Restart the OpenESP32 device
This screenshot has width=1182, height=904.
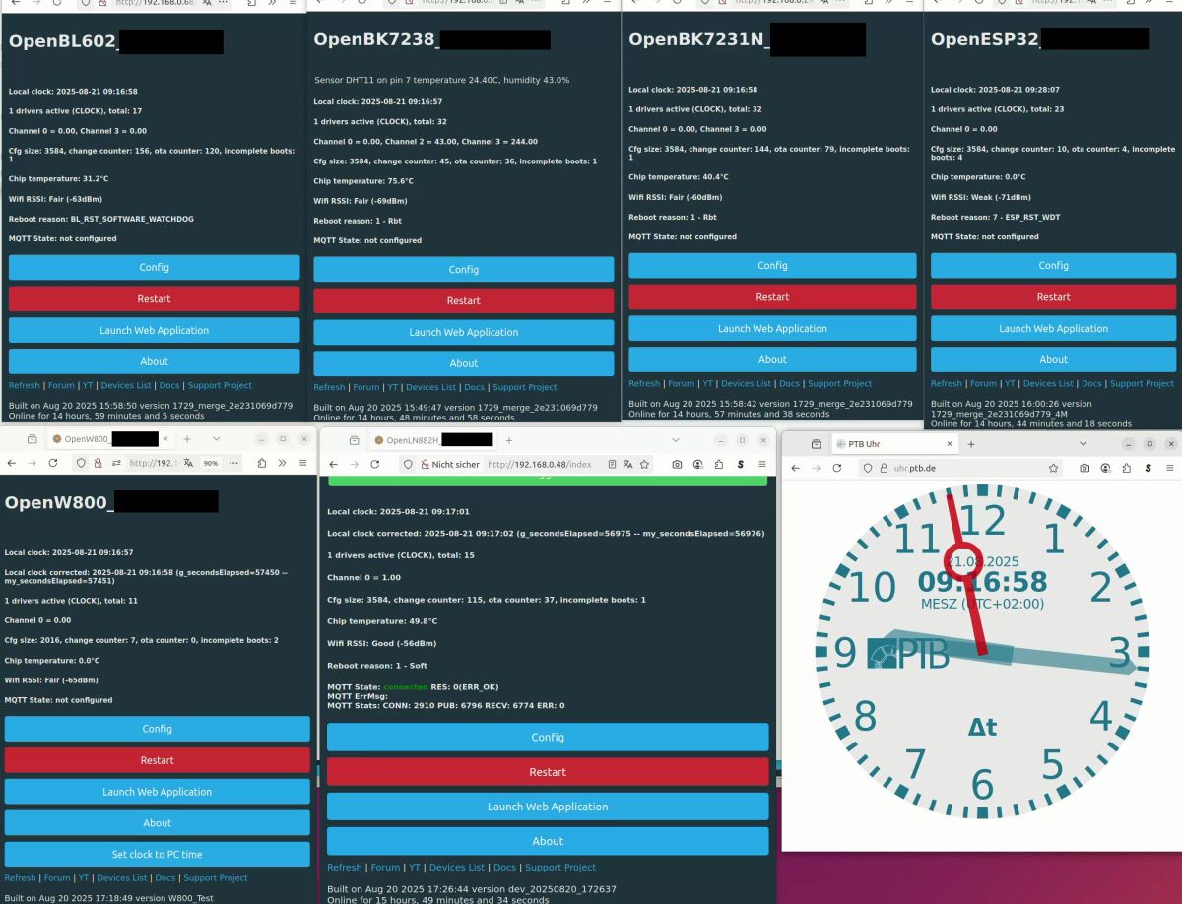click(x=1053, y=296)
